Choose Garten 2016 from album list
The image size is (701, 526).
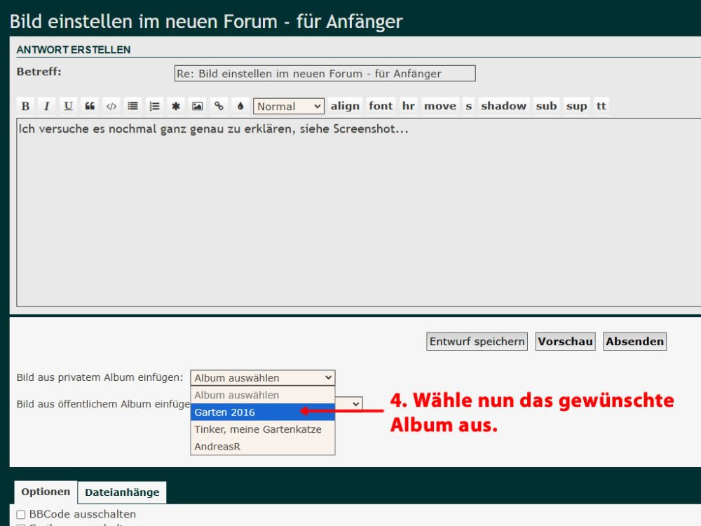(262, 412)
